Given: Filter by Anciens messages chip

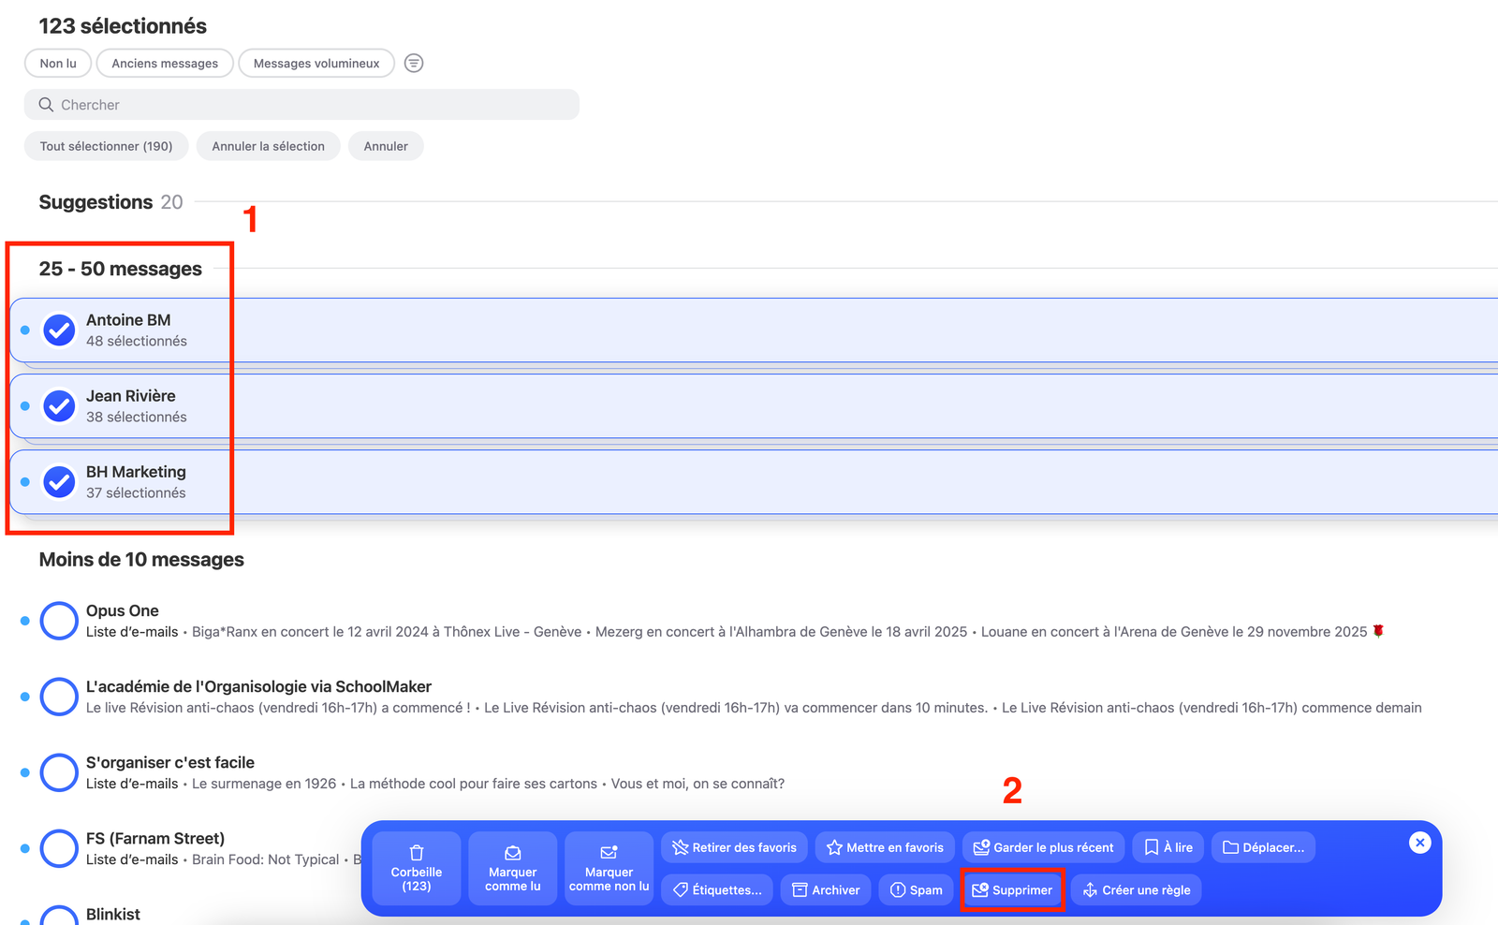Looking at the screenshot, I should [165, 63].
